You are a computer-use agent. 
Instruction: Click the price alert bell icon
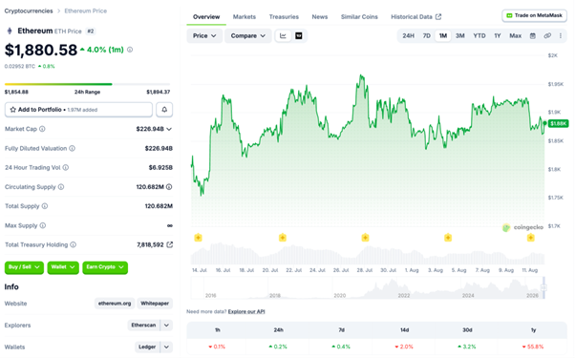click(164, 110)
